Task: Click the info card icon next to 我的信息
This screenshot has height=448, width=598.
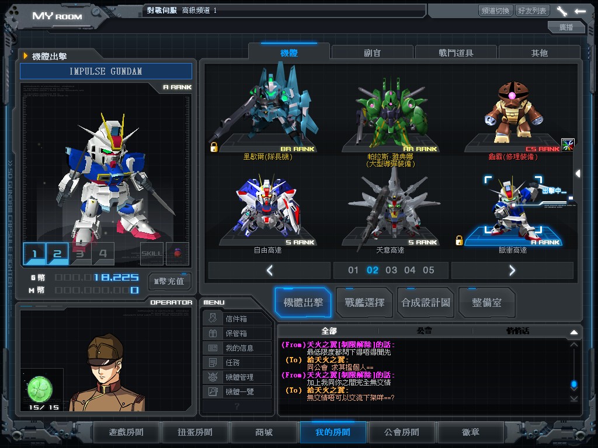Action: [213, 348]
